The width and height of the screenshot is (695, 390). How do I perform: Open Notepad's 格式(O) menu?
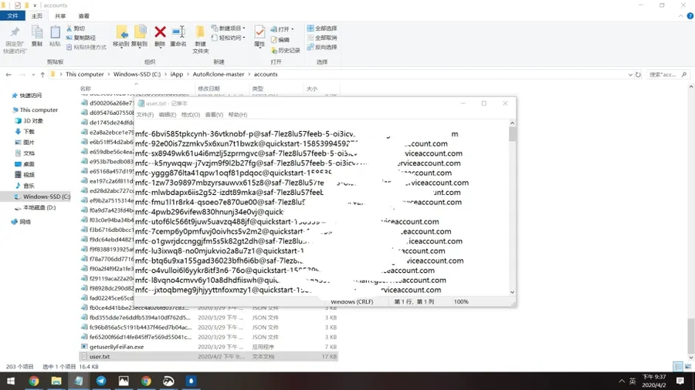coord(190,115)
